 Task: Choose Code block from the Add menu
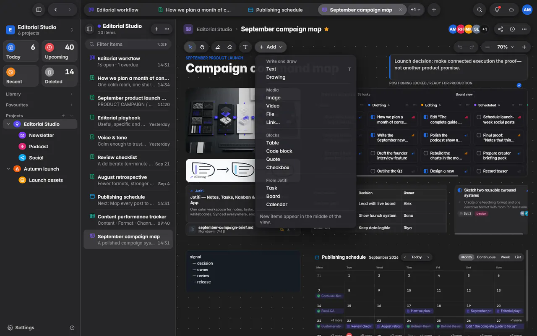[279, 151]
